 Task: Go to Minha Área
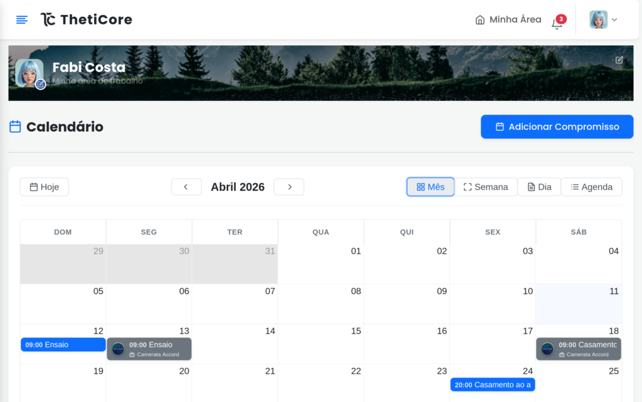tap(508, 19)
